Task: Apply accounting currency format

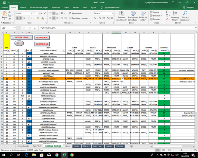Action: [x=95, y=18]
